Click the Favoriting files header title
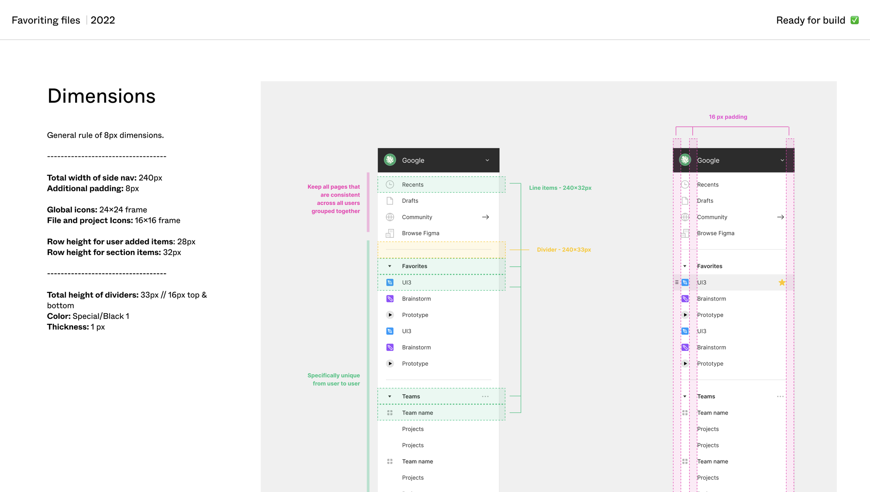The image size is (870, 492). [x=46, y=20]
